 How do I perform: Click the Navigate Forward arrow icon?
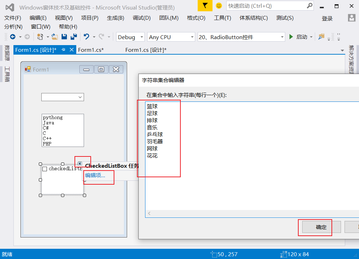pyautogui.click(x=27, y=37)
